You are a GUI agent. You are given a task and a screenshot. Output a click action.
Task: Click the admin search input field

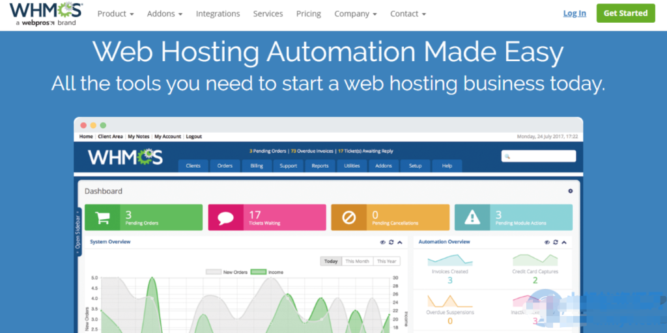539,156
